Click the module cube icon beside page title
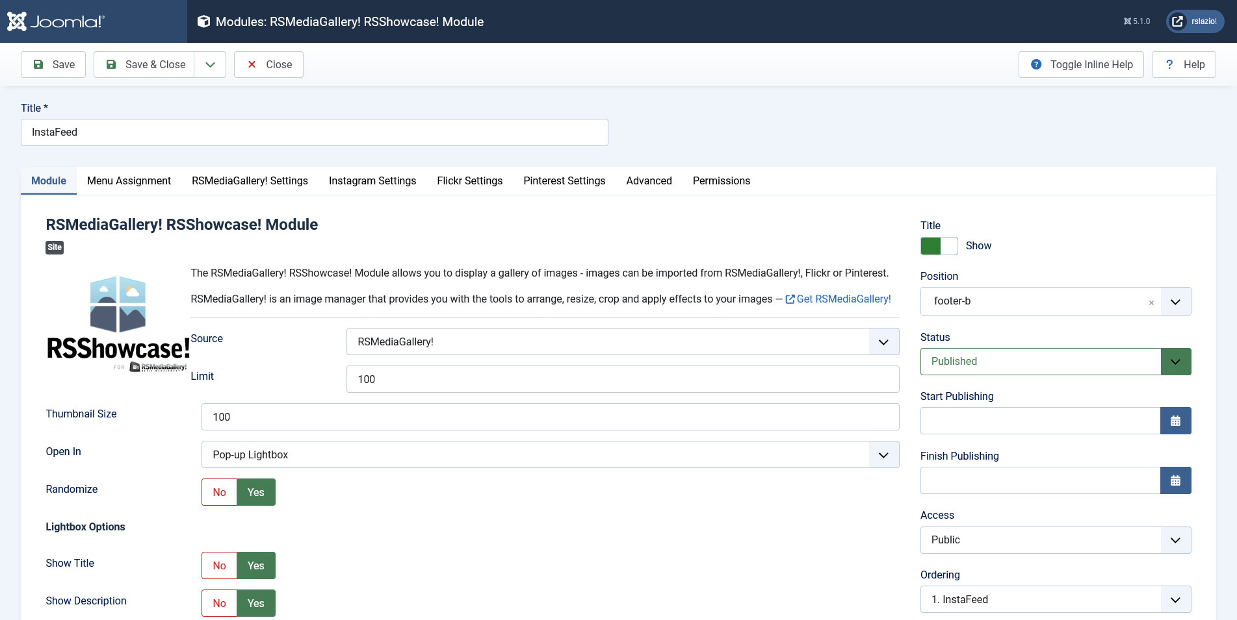The width and height of the screenshot is (1237, 620). coord(203,21)
